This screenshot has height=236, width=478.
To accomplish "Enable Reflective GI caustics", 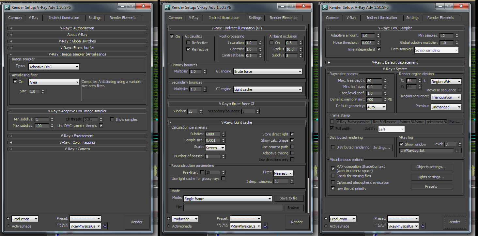I will point(188,43).
